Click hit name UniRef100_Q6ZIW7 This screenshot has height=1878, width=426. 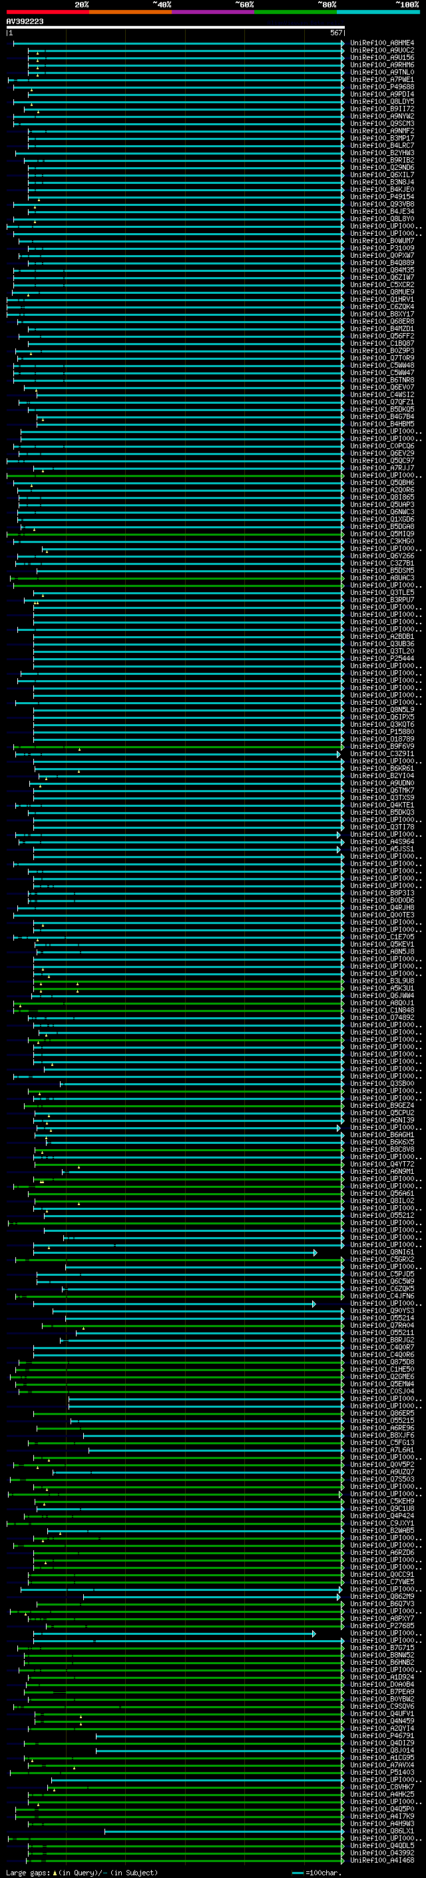tap(382, 277)
